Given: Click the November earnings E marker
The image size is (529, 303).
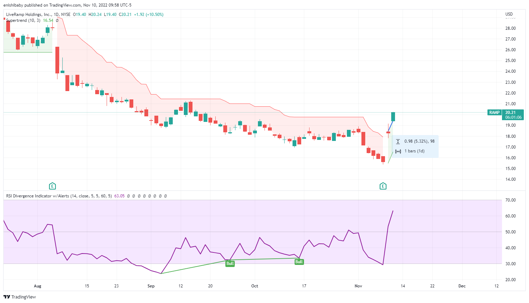Looking at the screenshot, I should click(x=383, y=186).
